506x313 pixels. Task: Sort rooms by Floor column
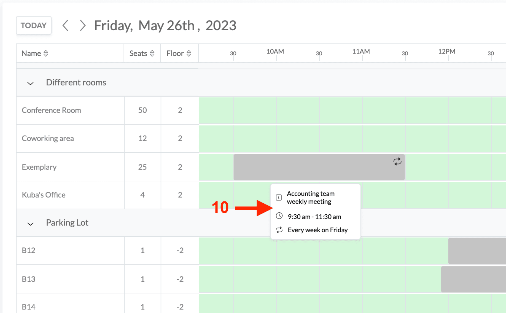tap(189, 53)
